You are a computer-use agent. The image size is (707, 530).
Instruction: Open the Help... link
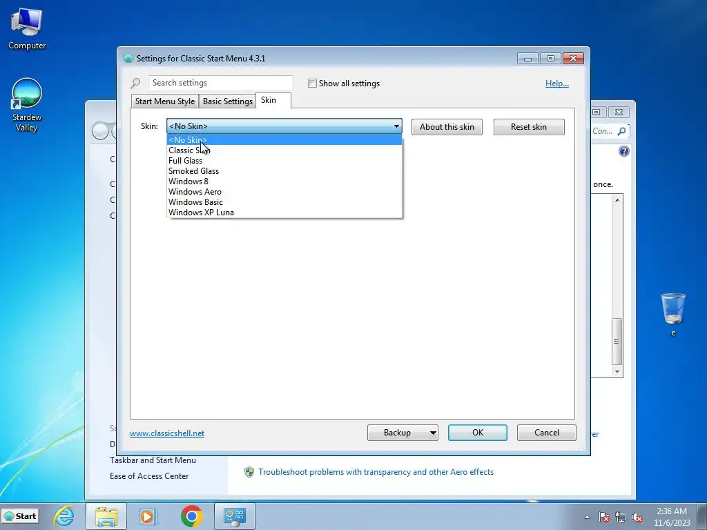pyautogui.click(x=557, y=84)
